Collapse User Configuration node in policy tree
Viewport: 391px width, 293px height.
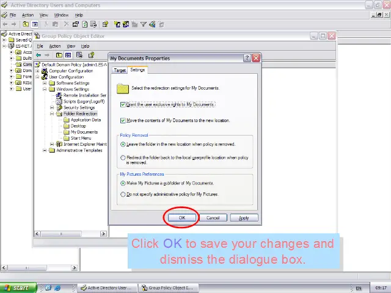pos(37,77)
